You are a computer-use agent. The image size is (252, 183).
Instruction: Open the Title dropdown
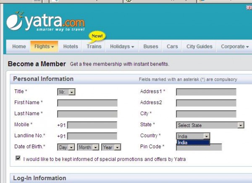point(66,92)
